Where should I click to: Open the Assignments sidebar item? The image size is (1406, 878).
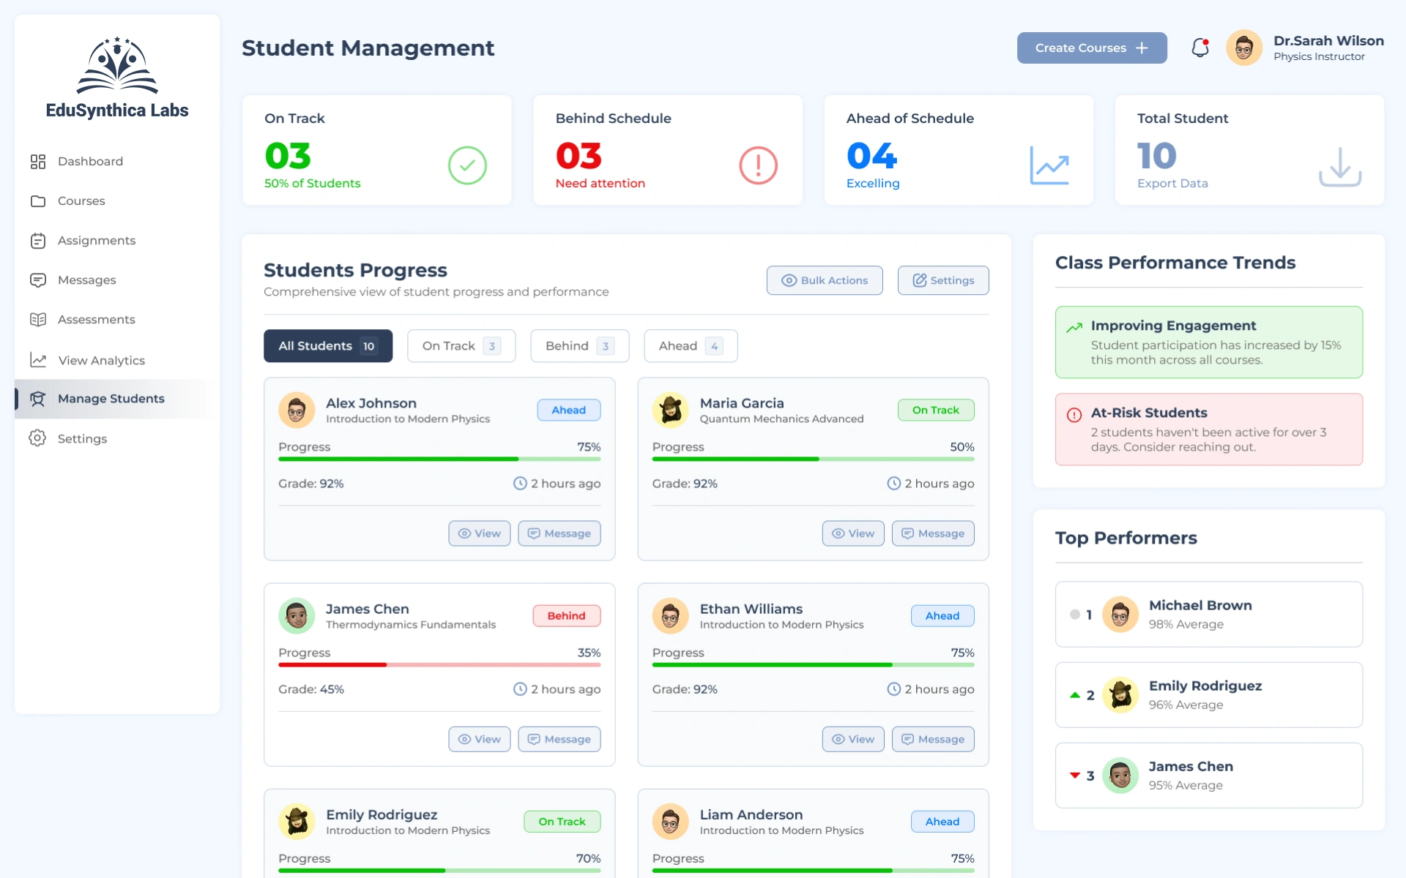tap(96, 240)
